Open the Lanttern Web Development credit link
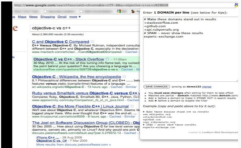241x148 pixels. [x=220, y=132]
